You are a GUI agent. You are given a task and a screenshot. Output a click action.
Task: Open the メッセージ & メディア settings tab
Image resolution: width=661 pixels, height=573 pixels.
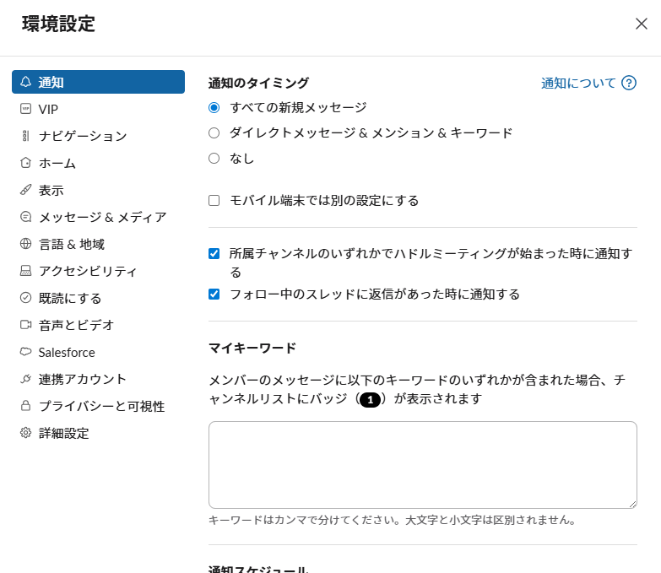point(101,217)
